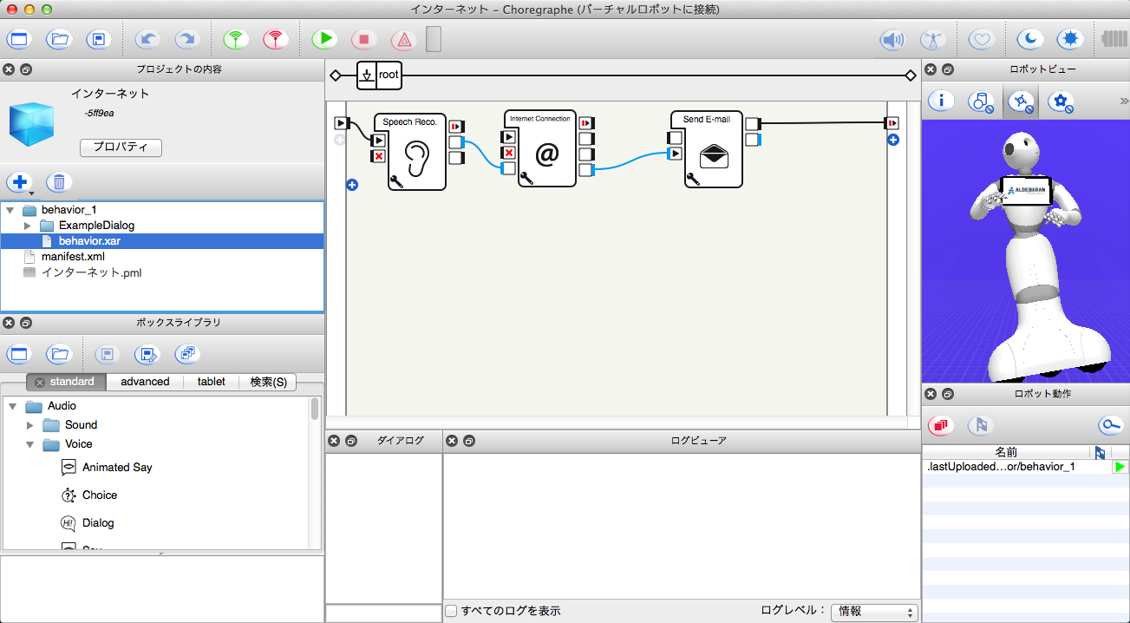Click the red warning triangle debug icon

404,39
